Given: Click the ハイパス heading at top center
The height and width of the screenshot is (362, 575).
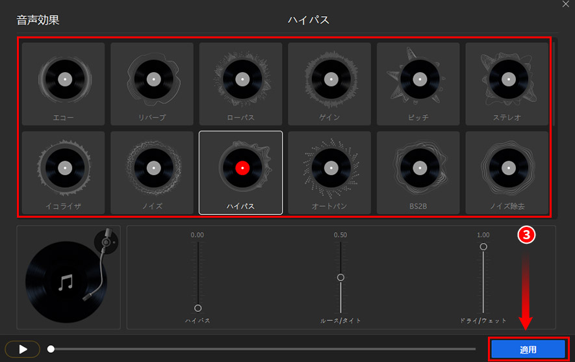Looking at the screenshot, I should point(309,19).
